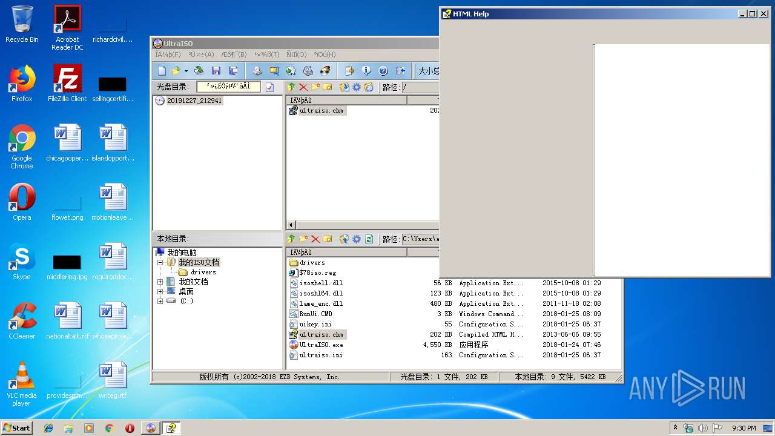
Task: Select the drivers folder in the local tree
Action: click(x=203, y=272)
